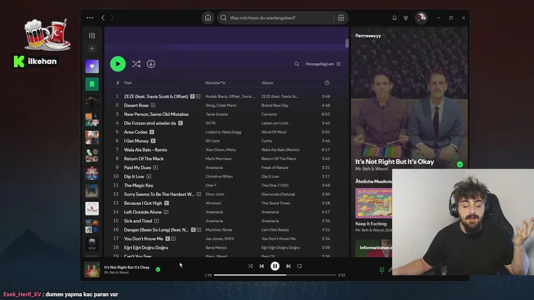Open the Spotify Home button
The width and height of the screenshot is (534, 300).
(208, 18)
